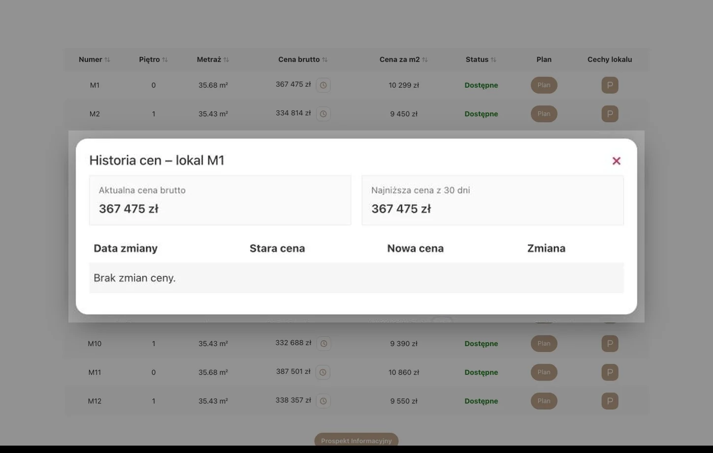This screenshot has height=453, width=713.
Task: Click the Zmiana column header
Action: point(546,248)
